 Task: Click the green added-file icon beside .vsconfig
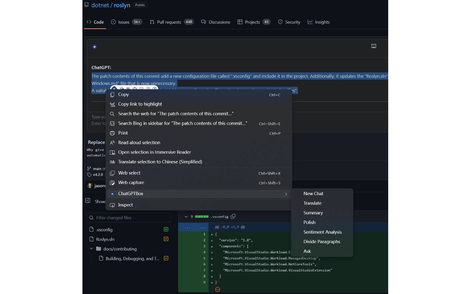166,229
